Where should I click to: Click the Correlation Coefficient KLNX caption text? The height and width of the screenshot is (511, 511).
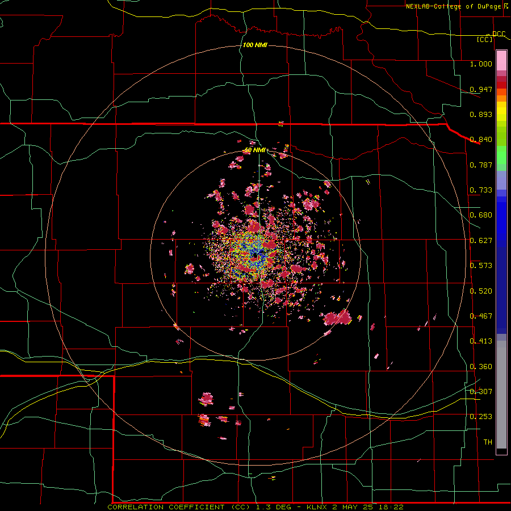click(x=256, y=507)
